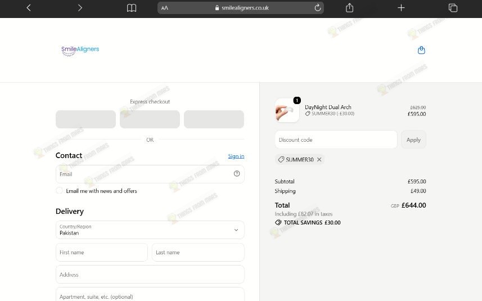Image resolution: width=482 pixels, height=301 pixels.
Task: Focus the First name field
Action: [102, 253]
